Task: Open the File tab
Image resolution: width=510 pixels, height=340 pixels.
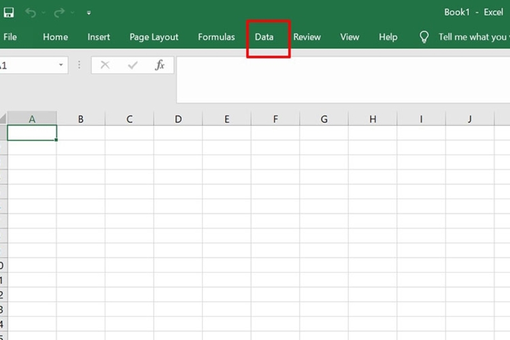Action: 10,37
